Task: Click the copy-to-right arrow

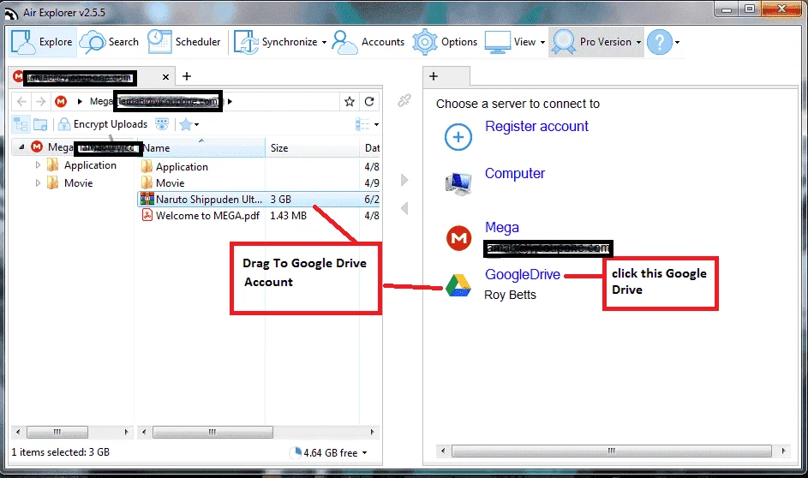Action: click(x=404, y=180)
